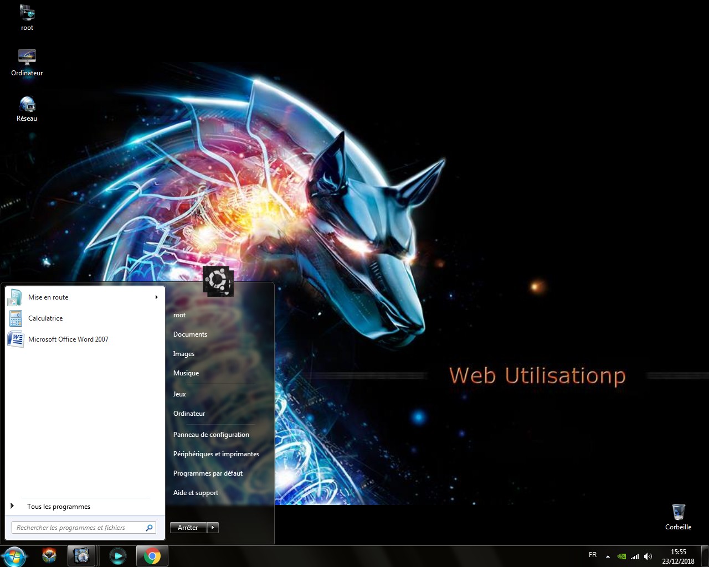Open Images from Start menu
The height and width of the screenshot is (567, 709).
[x=183, y=354]
